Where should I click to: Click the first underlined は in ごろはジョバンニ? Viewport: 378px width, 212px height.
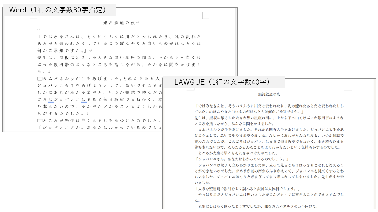click(52, 100)
